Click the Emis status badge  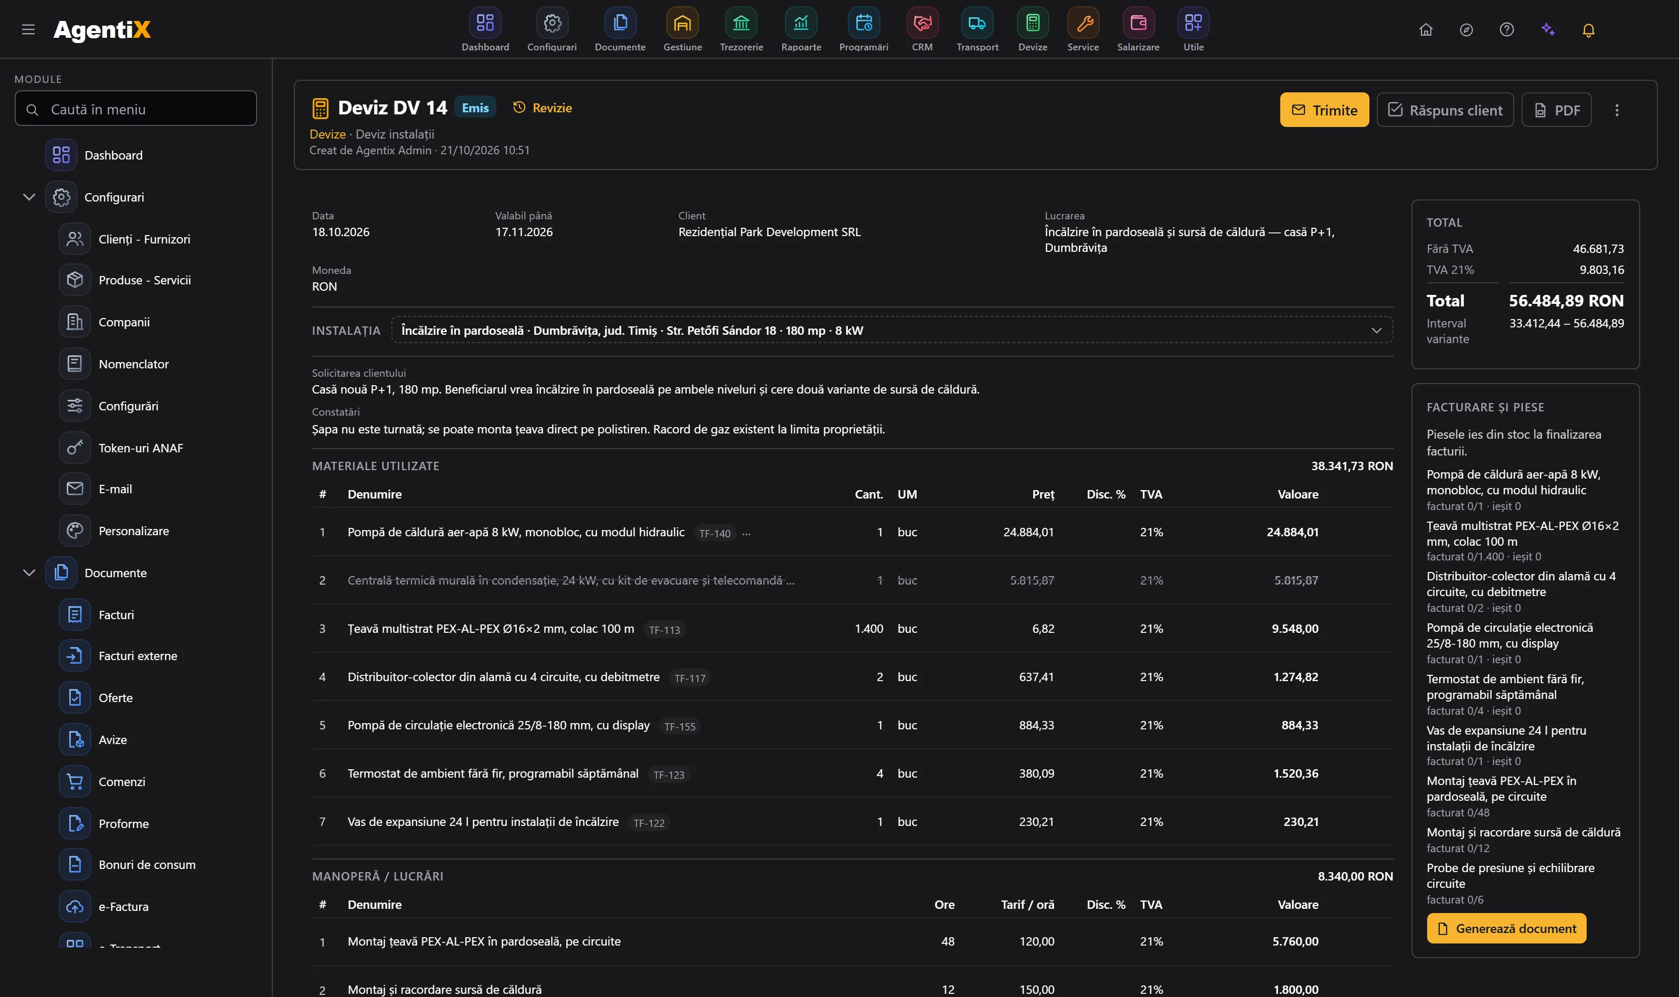(475, 108)
